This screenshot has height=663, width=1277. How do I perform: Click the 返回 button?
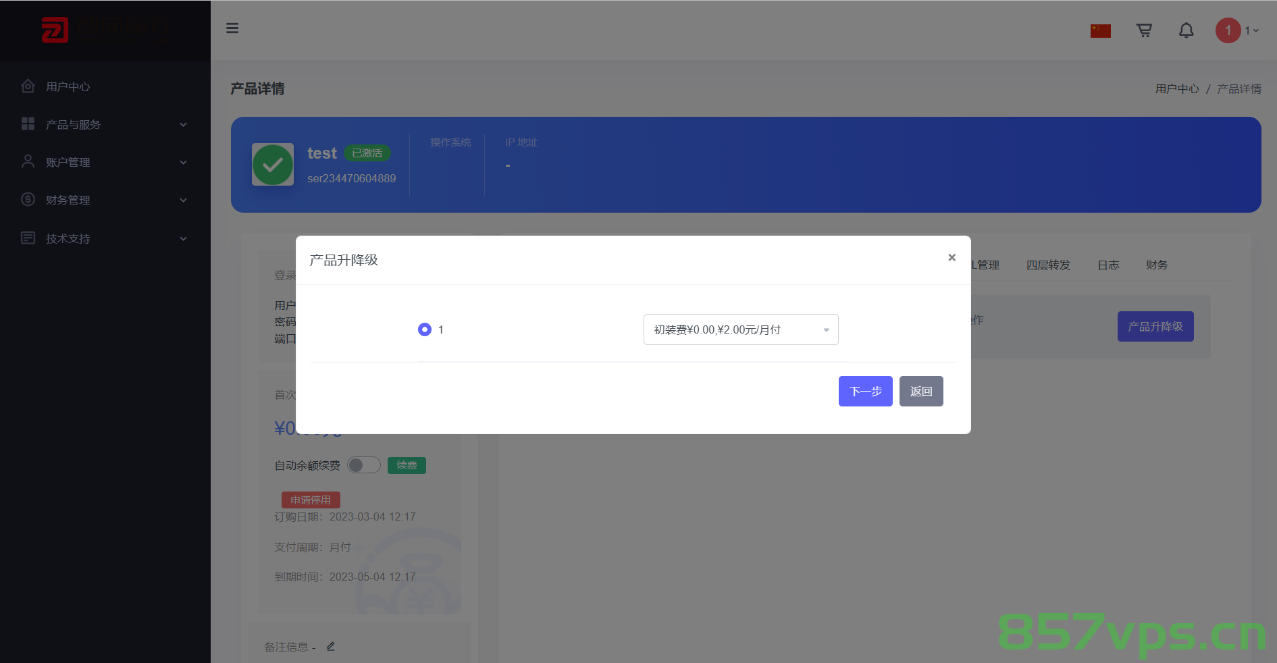pyautogui.click(x=921, y=392)
